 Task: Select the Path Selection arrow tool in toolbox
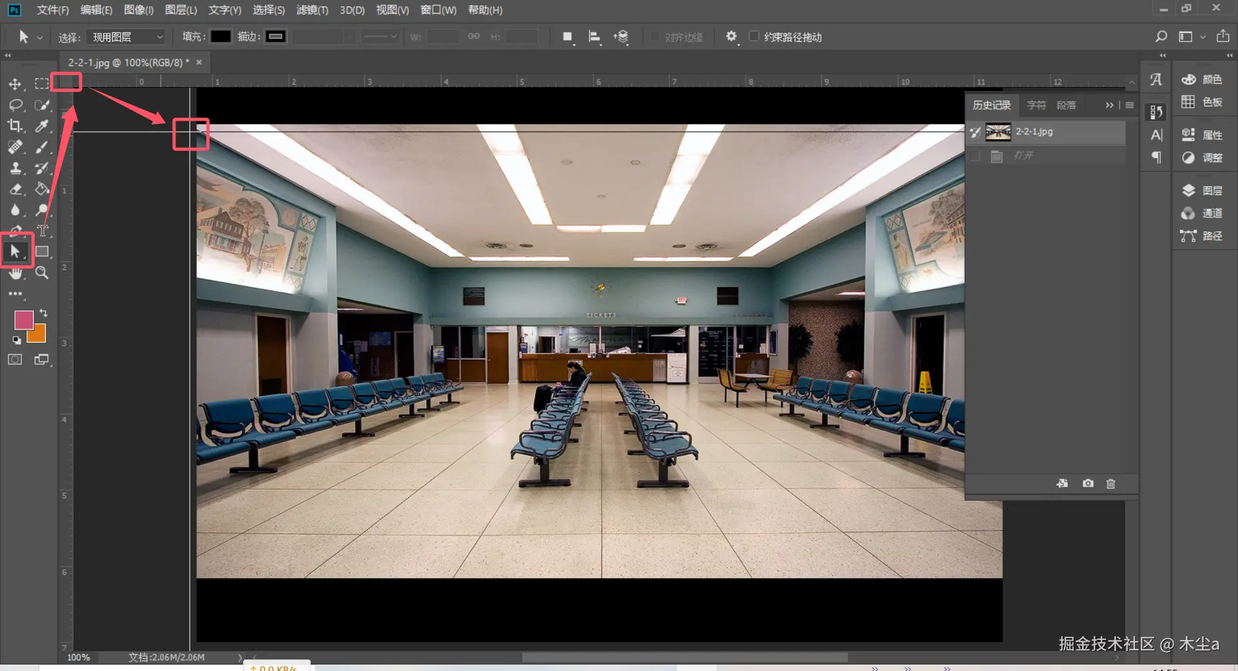pyautogui.click(x=15, y=252)
